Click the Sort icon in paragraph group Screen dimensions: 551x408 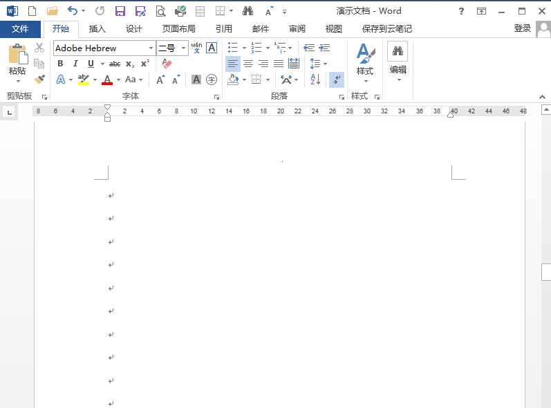coord(315,80)
